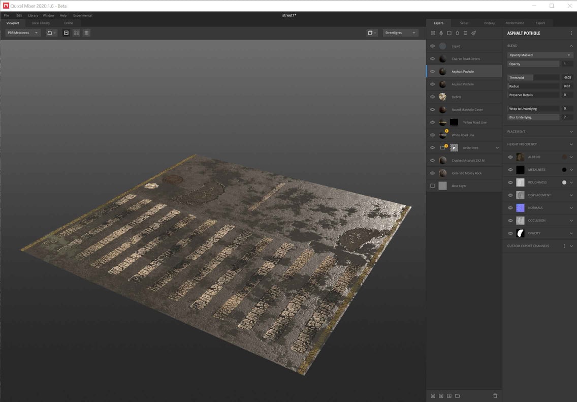Hide the Normals channel

pyautogui.click(x=510, y=208)
